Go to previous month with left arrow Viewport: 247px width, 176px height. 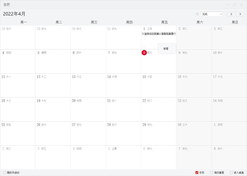(x=231, y=14)
